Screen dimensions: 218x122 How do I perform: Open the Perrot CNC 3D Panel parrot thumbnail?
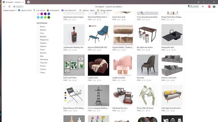(x=147, y=96)
